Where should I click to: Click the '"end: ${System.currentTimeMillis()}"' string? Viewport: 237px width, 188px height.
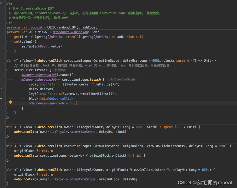click(81, 94)
